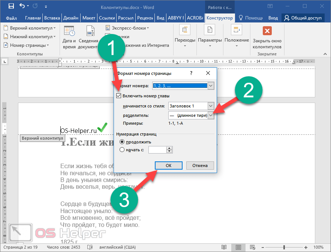Expand the Номер страницы menu
The height and width of the screenshot is (252, 331).
point(26,45)
